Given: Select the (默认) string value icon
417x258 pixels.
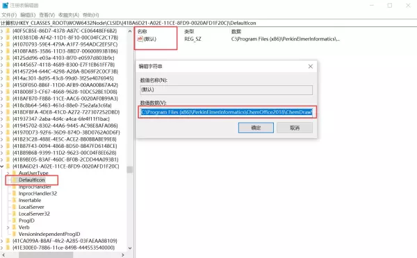Looking at the screenshot, I should click(x=140, y=39).
